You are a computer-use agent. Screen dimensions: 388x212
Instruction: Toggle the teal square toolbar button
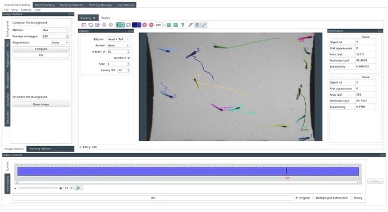197,25
